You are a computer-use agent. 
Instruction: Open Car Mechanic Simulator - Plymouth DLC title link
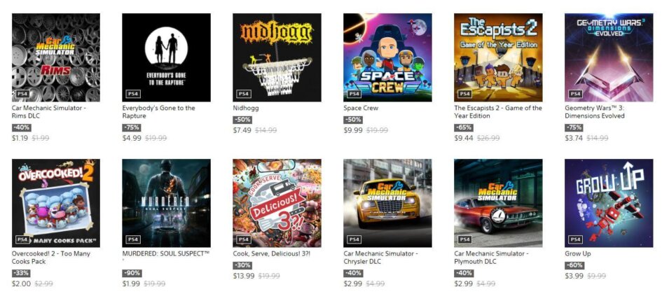click(492, 258)
